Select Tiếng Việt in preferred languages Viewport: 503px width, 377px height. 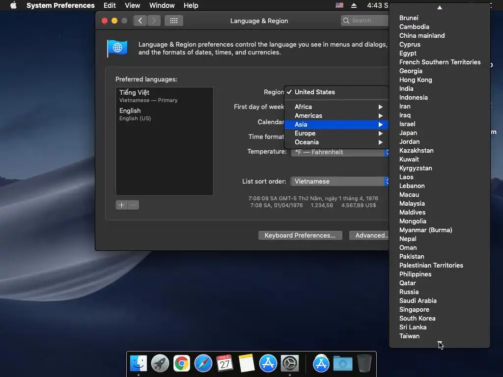click(x=164, y=96)
